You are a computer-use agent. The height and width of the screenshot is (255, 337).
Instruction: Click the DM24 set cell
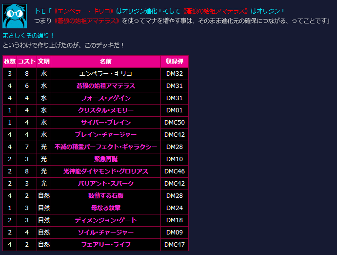[175, 208]
